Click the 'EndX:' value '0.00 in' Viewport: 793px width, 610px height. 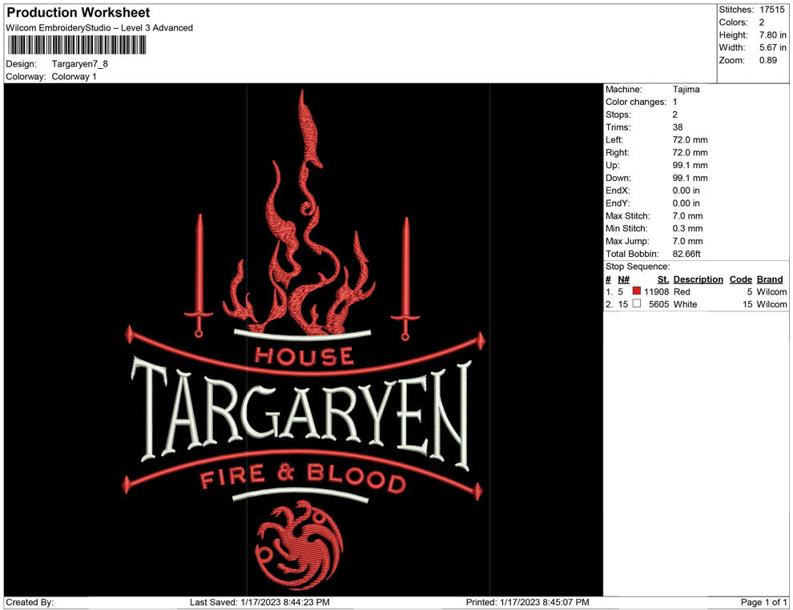[x=686, y=191]
